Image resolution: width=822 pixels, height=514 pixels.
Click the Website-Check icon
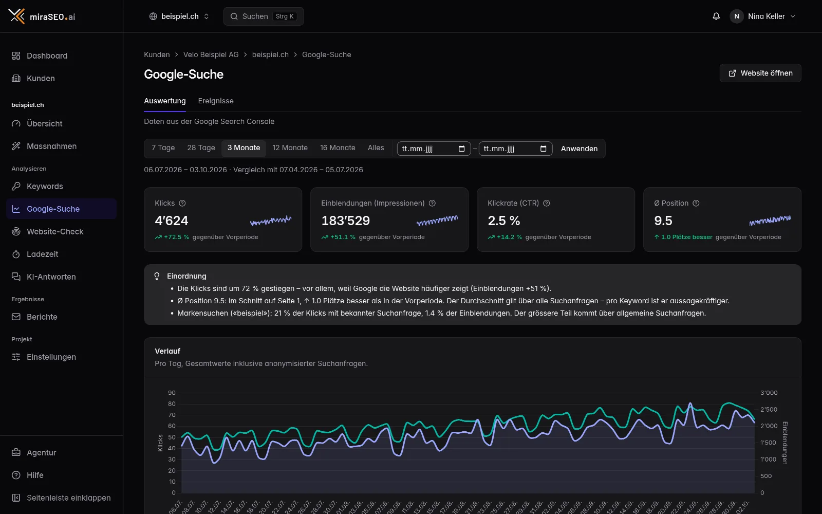pyautogui.click(x=16, y=231)
